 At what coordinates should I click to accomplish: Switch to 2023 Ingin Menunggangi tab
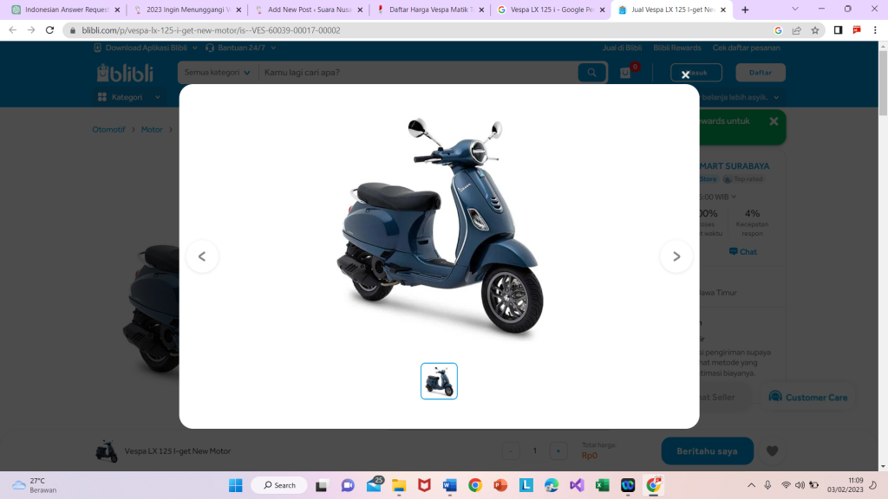pyautogui.click(x=188, y=10)
